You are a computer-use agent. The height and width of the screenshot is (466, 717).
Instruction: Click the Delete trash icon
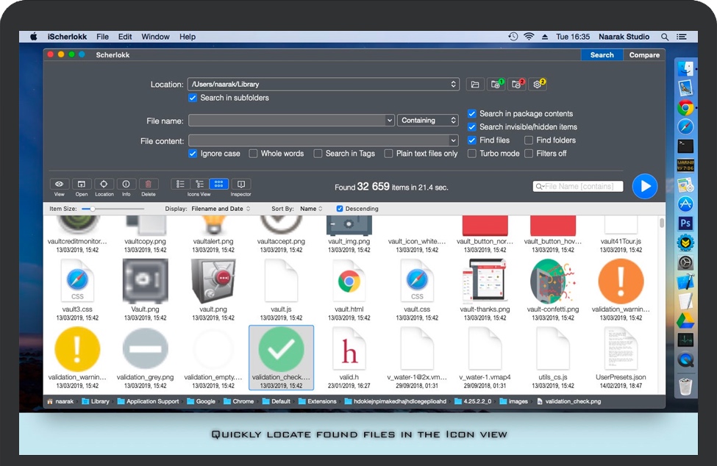(149, 184)
